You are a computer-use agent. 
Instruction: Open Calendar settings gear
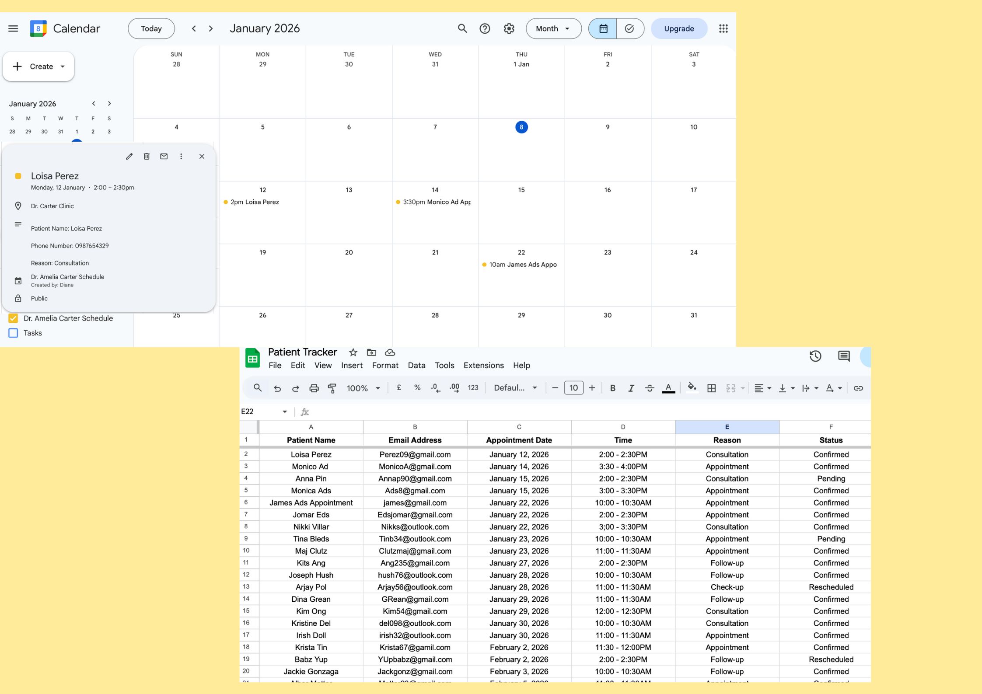click(x=509, y=29)
